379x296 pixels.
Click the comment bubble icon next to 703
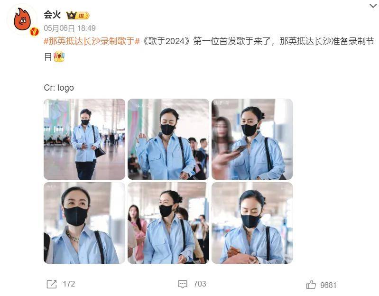pos(183,284)
